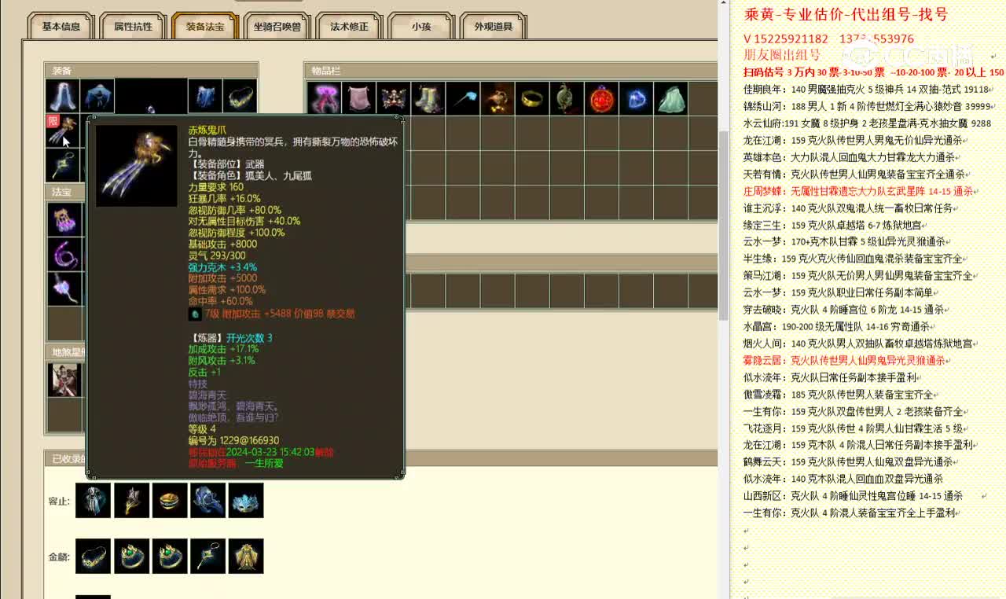Select the scepter in 金麟 row
This screenshot has width=1006, height=599.
(x=207, y=556)
